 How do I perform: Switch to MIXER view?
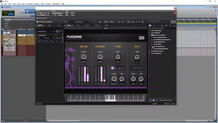tap(106, 22)
